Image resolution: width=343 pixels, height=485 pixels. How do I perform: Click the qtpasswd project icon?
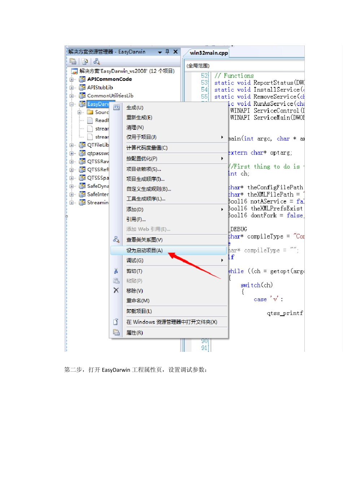point(82,153)
